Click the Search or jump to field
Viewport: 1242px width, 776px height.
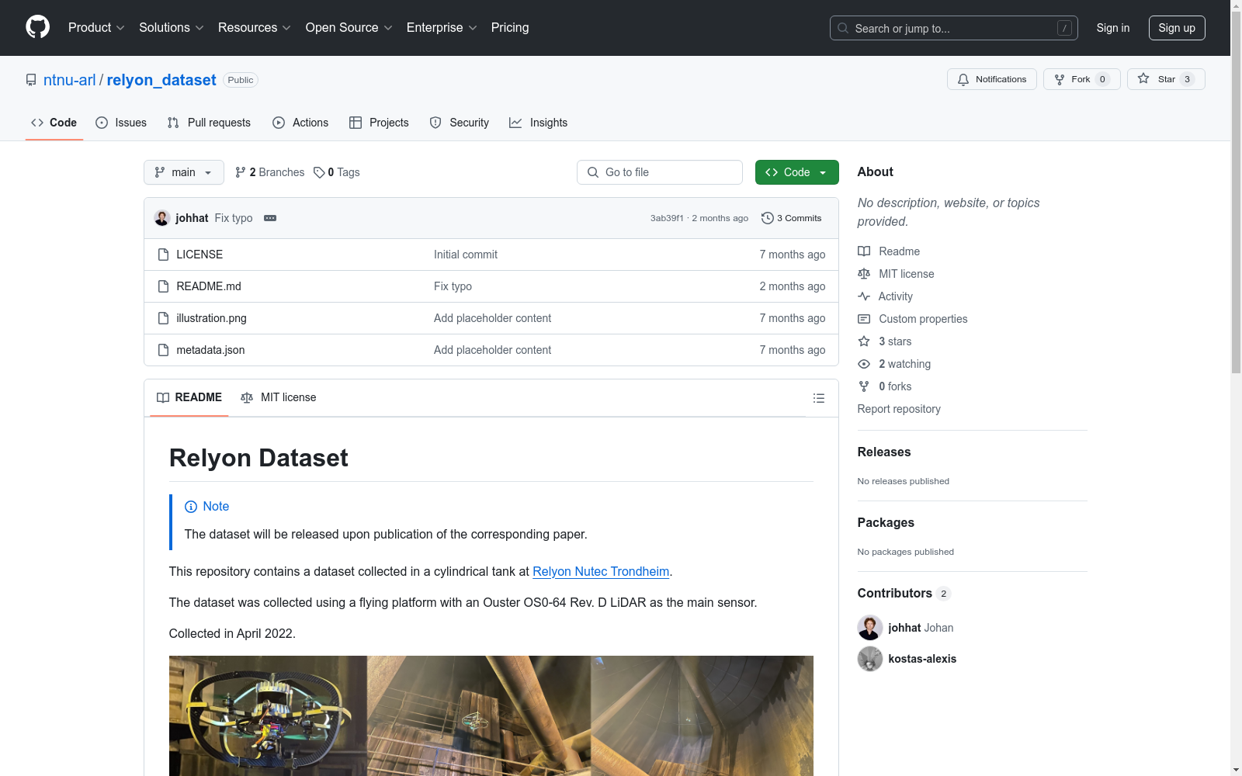pyautogui.click(x=954, y=28)
